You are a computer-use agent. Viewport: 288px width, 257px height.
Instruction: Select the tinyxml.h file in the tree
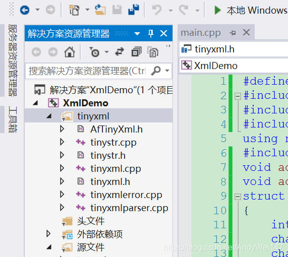(110, 182)
